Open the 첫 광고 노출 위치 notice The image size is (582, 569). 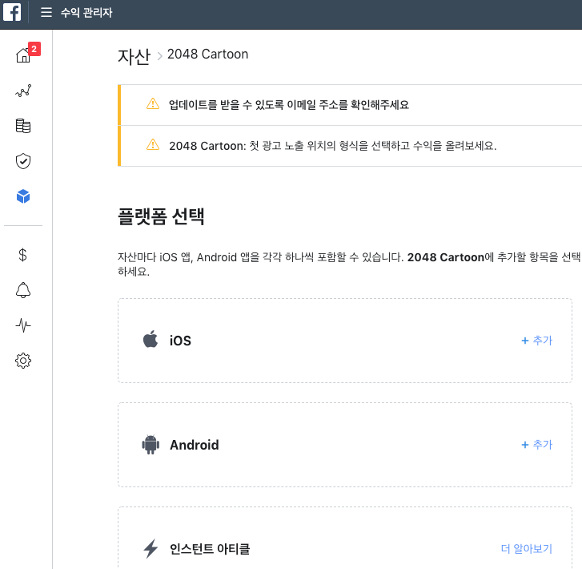click(332, 146)
